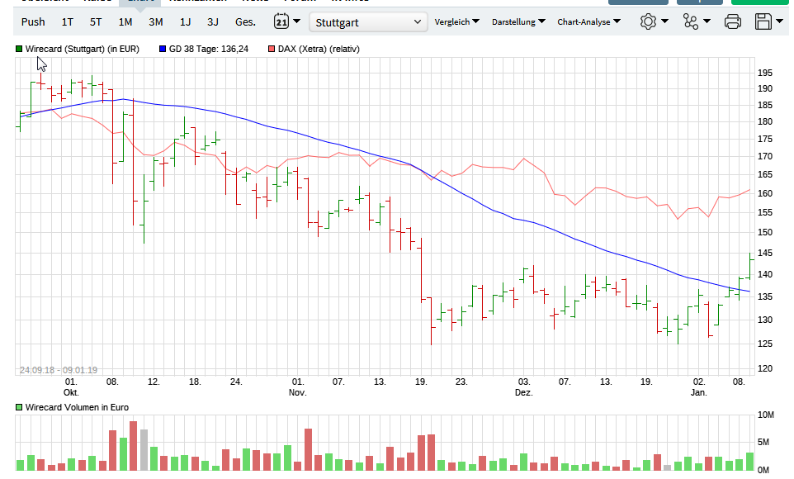Screen dimensions: 794x479
Task: Click the DAX (Xetra) (relativ) legend label
Action: tap(319, 49)
